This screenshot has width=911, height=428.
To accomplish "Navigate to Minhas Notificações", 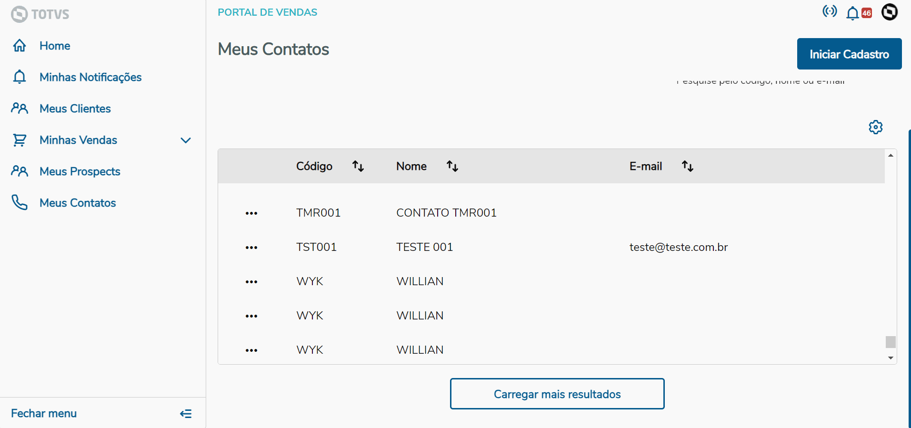I will click(x=90, y=77).
